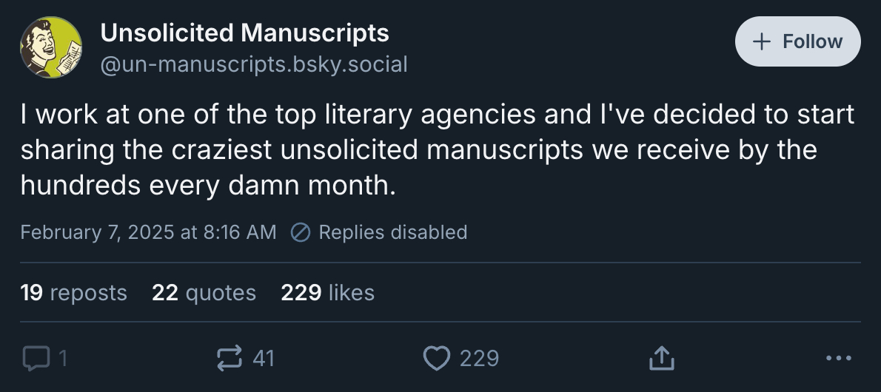Click the Replies disabled circle-slash icon

[x=301, y=232]
